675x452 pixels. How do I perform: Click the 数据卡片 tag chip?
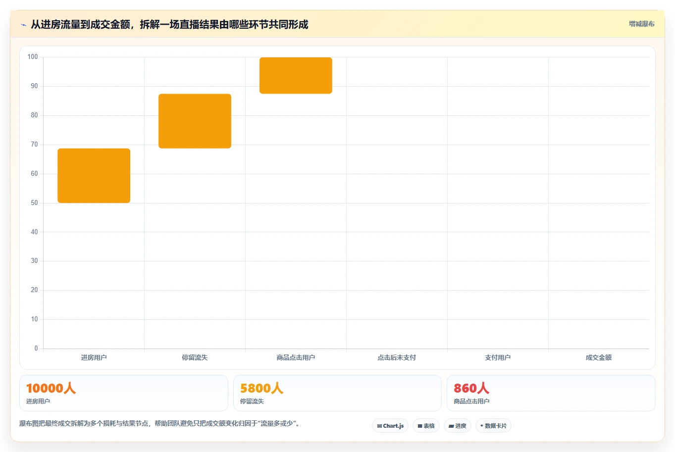tap(493, 426)
